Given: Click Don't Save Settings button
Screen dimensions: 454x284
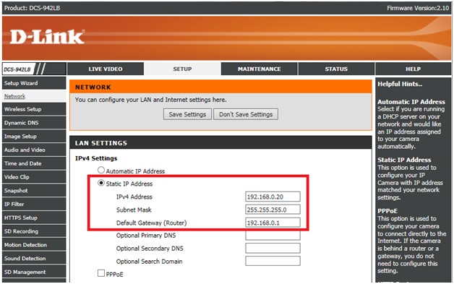Looking at the screenshot, I should [246, 114].
